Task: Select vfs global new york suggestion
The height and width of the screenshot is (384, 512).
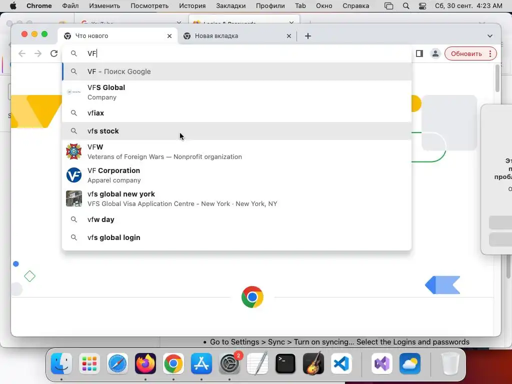Action: 236,198
